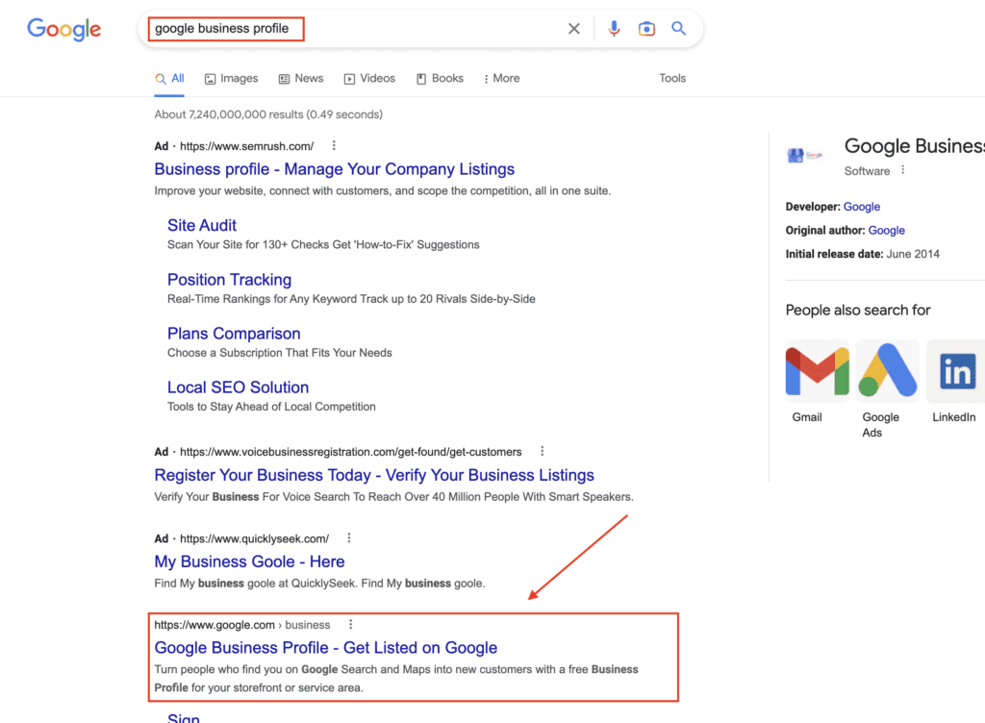
Task: Click Google Business Profile panel icon
Action: [x=805, y=155]
